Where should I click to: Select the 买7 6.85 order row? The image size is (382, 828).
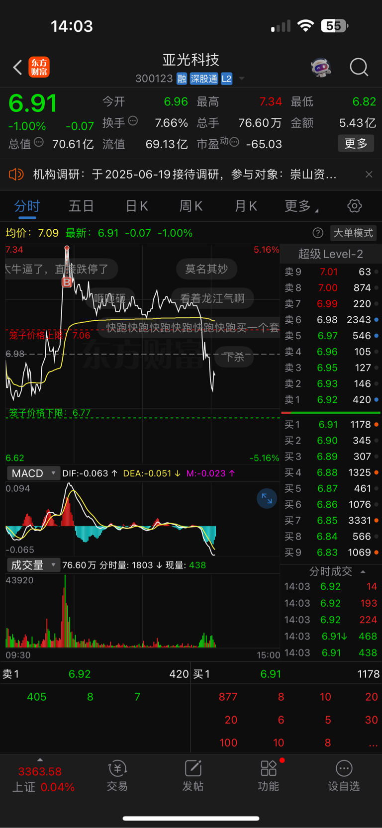pyautogui.click(x=331, y=521)
